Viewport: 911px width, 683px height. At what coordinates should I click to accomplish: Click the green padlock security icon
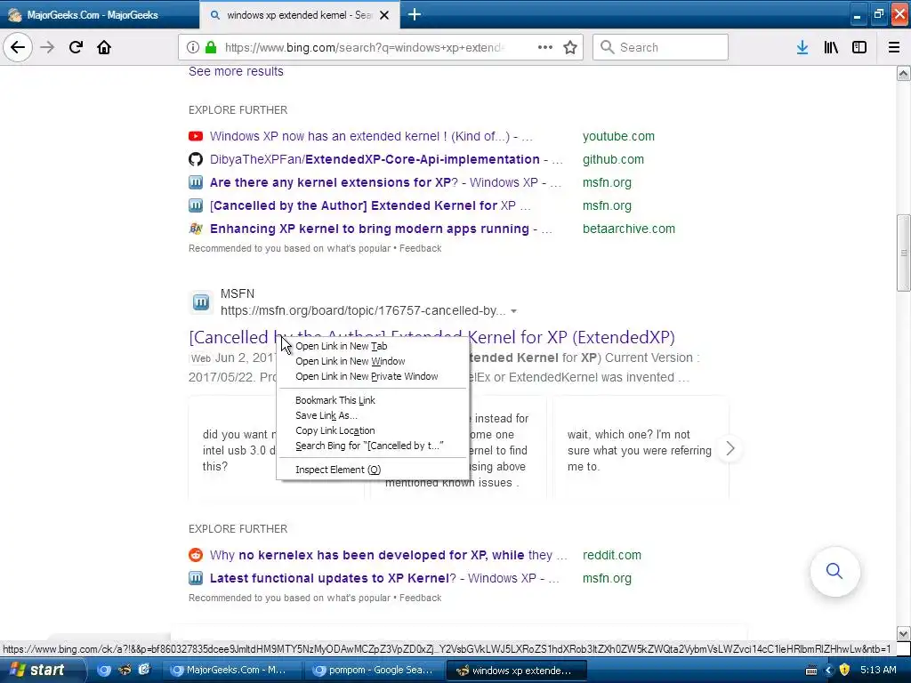[211, 47]
